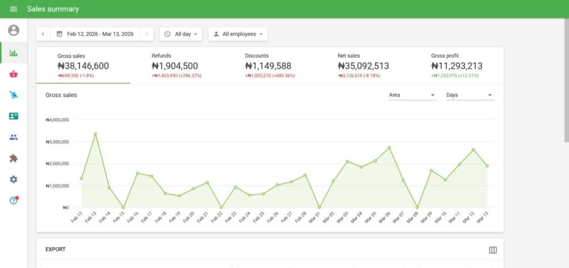Click the EXPORT button

pos(56,250)
